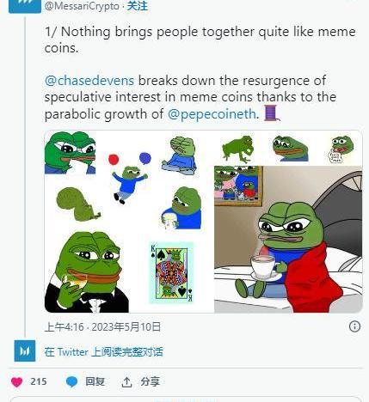Click the tweet timestamp 上午4:16 · 2023年5月10日
369x402 pixels.
102,326
